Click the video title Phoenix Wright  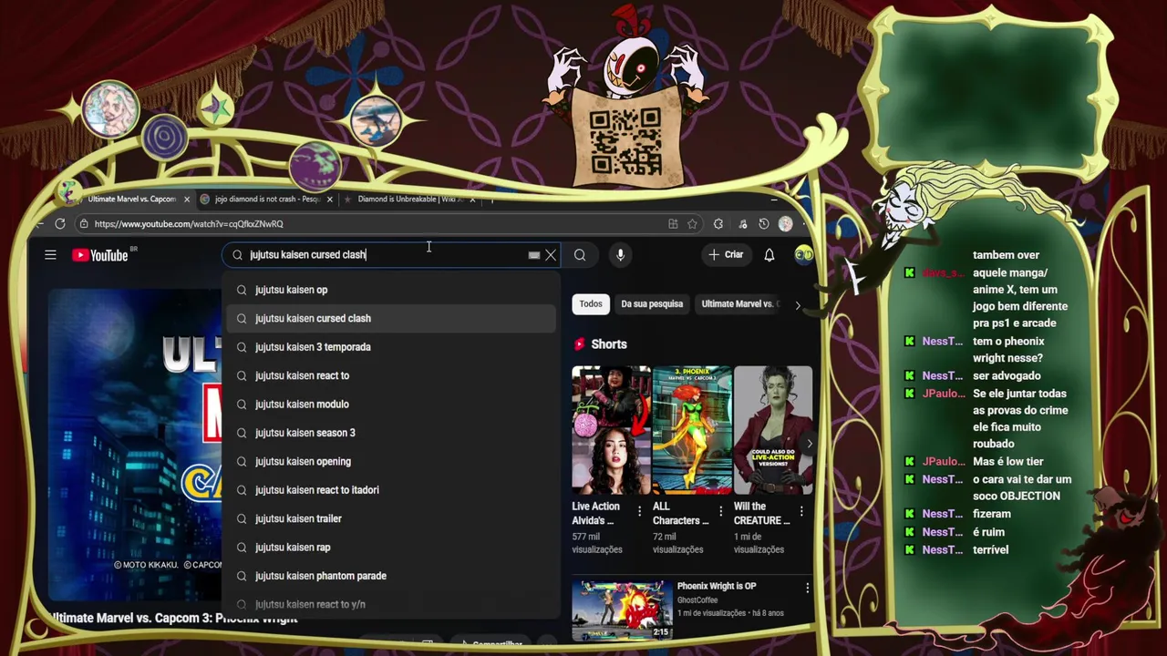click(x=174, y=619)
